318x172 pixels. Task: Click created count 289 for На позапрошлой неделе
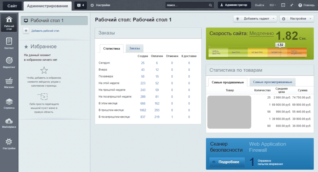pos(143,97)
